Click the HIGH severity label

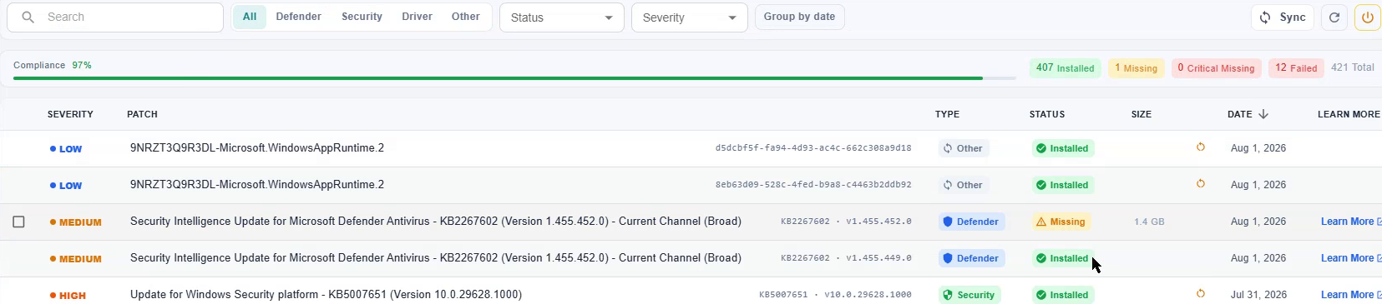point(68,296)
